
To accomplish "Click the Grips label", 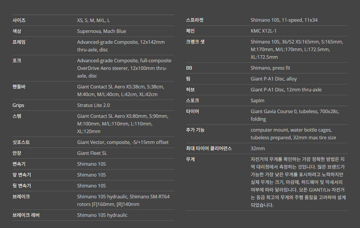I will click(18, 105).
